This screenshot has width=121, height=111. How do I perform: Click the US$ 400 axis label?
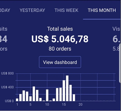(8, 87)
